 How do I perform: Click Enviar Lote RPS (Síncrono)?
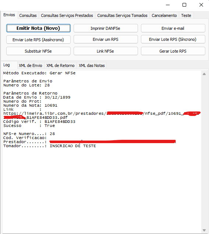pos(173,39)
